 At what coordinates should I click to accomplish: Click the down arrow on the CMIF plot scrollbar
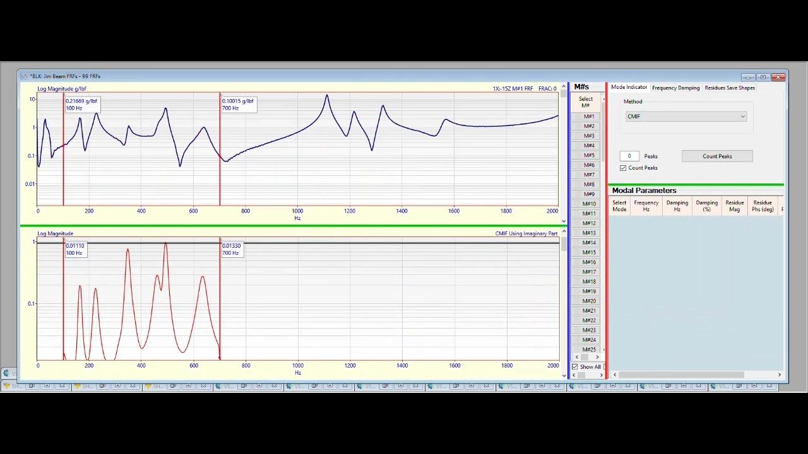tap(564, 375)
